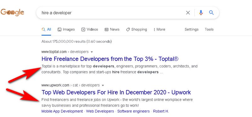Image resolution: width=252 pixels, height=117 pixels.
Task: Switch to the Videos tab
Action: 90,29
